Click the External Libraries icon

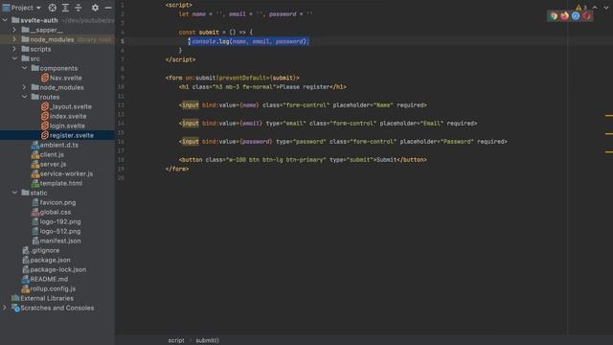pyautogui.click(x=15, y=298)
